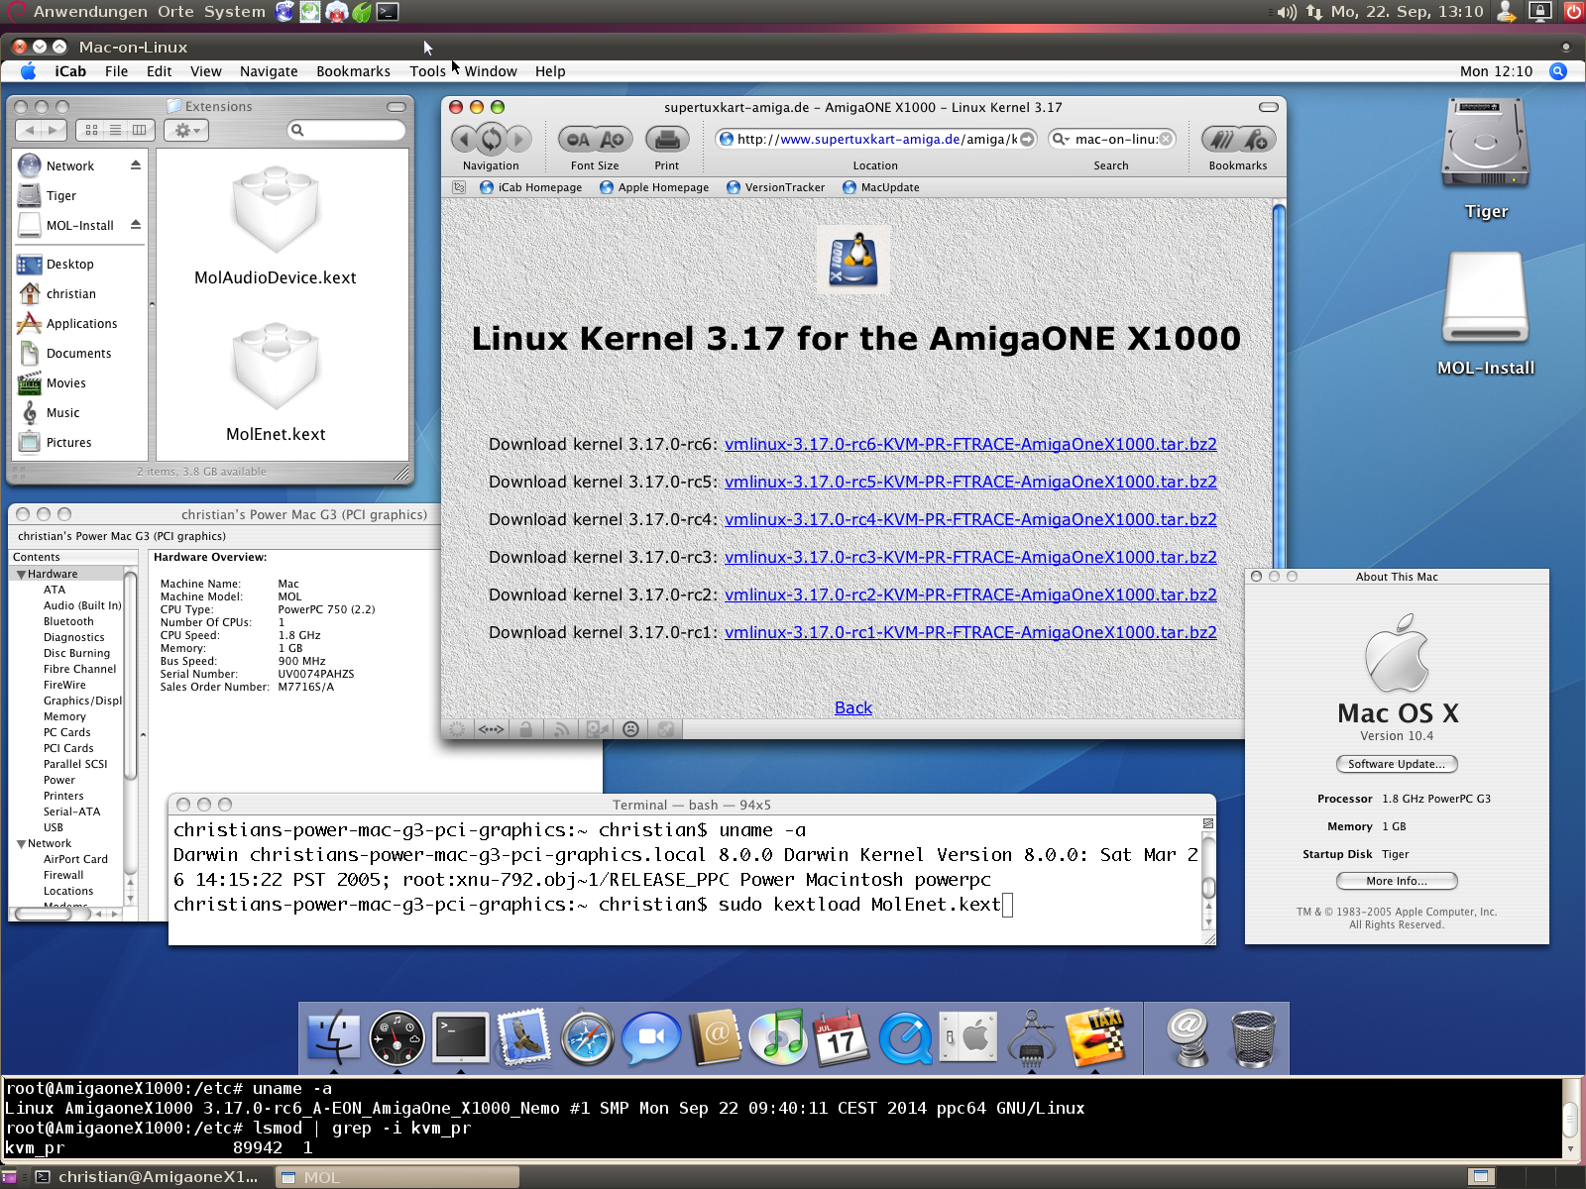1586x1189 pixels.
Task: Open System Preferences in the Dock
Action: click(x=968, y=1038)
